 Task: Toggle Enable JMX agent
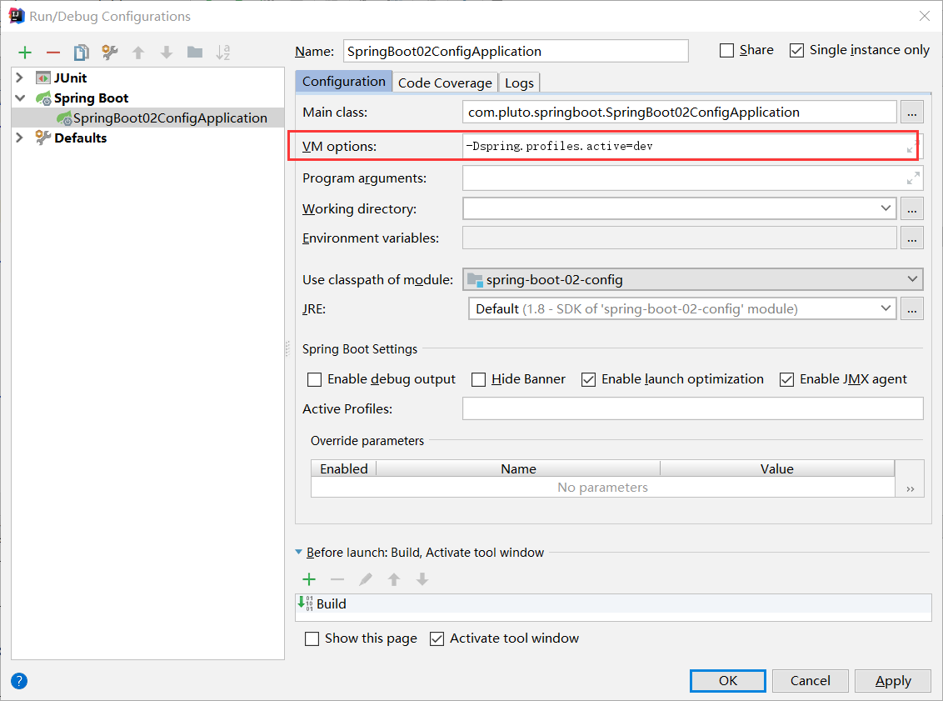[786, 380]
